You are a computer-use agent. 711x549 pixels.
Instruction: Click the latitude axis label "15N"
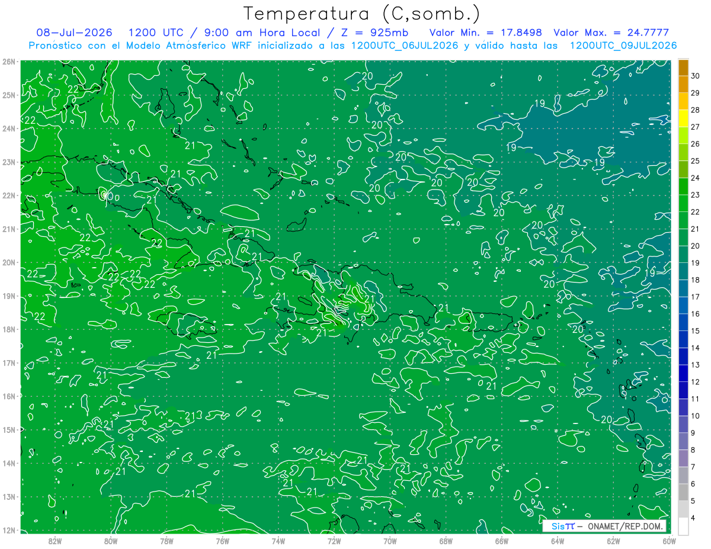click(8, 430)
